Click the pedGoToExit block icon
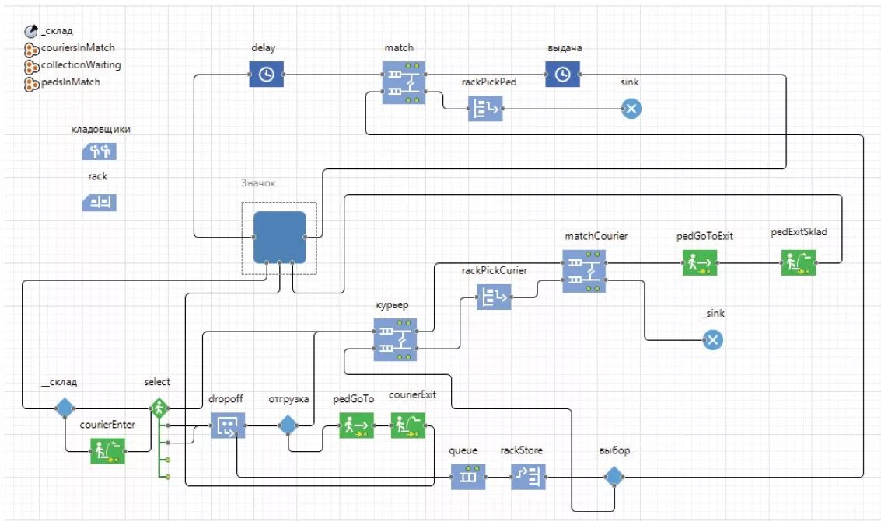The image size is (881, 521). point(700,262)
